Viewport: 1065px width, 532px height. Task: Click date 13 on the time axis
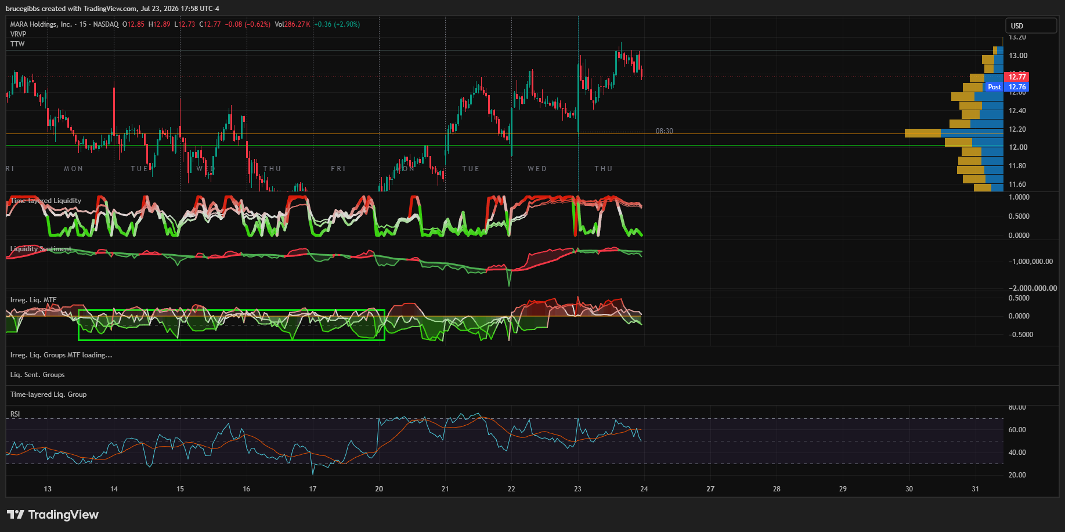pos(48,489)
